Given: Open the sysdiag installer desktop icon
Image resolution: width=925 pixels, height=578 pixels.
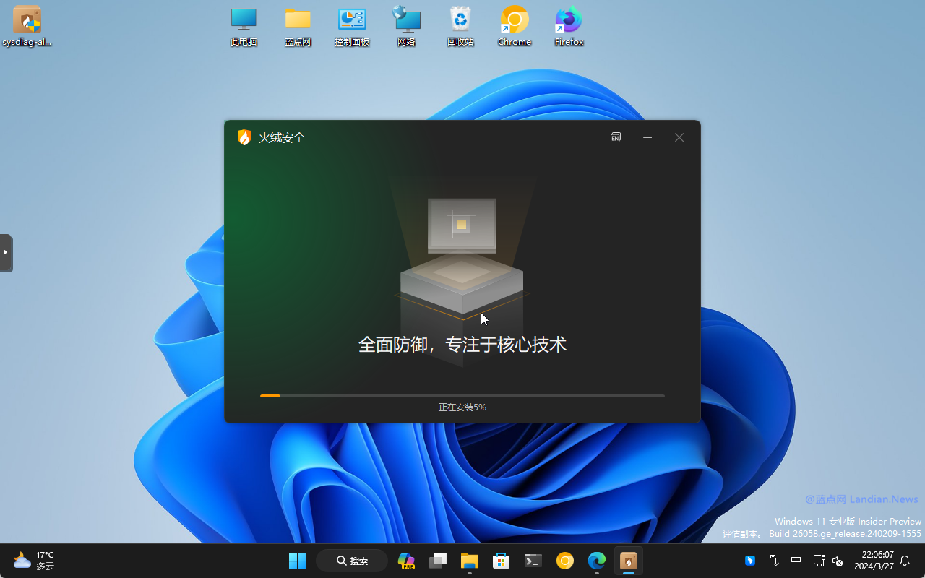Looking at the screenshot, I should click(x=27, y=25).
